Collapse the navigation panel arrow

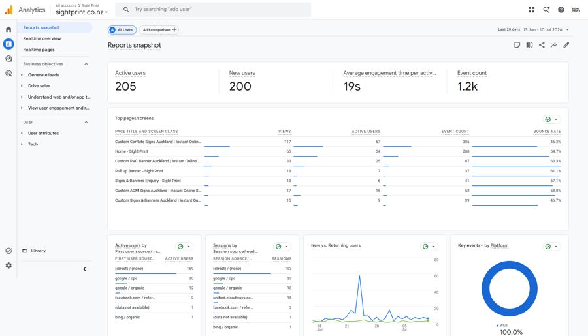(84, 269)
